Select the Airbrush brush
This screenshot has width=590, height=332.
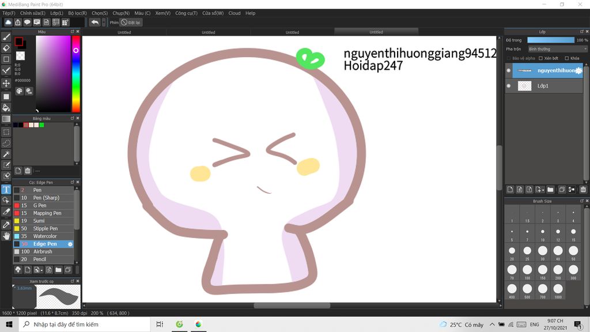(x=44, y=251)
